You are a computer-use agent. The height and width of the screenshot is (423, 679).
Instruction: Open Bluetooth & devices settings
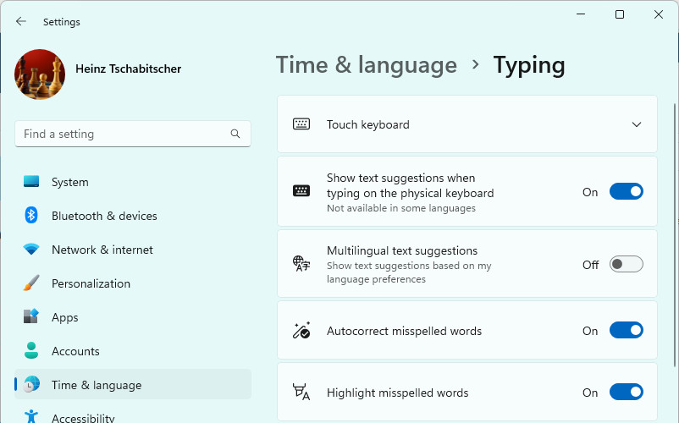coord(133,216)
